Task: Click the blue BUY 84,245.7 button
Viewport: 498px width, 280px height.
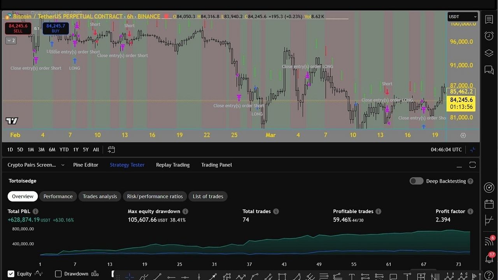Action: point(56,28)
